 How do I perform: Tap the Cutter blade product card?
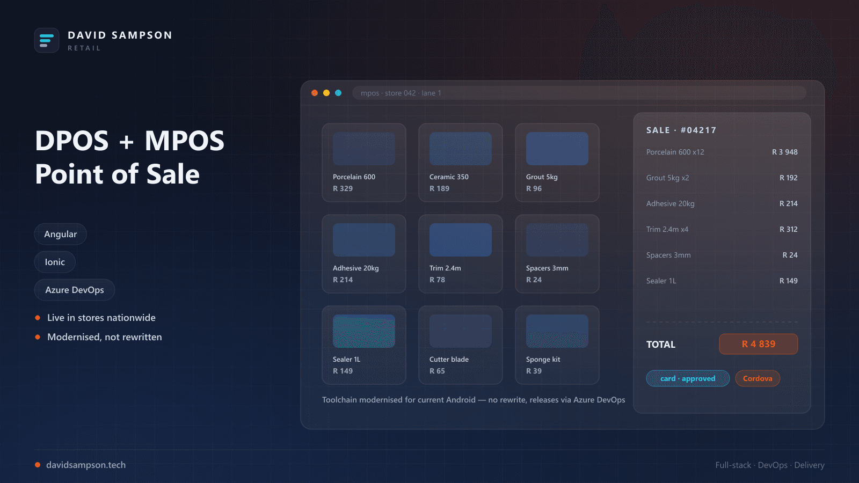click(461, 345)
